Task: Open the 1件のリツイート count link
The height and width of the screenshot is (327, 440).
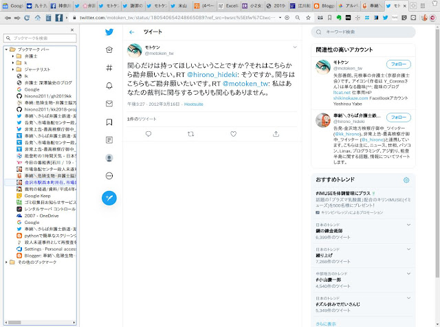Action: pos(142,119)
